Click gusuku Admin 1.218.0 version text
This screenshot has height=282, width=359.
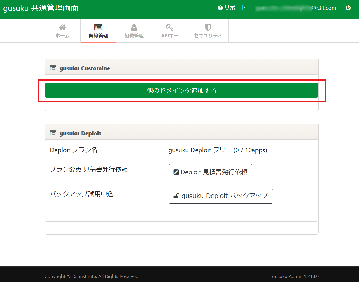295,276
